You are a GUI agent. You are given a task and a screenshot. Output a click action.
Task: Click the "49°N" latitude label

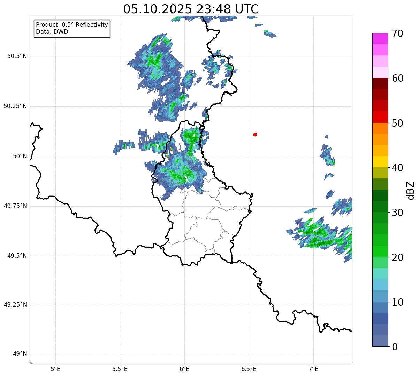coord(20,354)
